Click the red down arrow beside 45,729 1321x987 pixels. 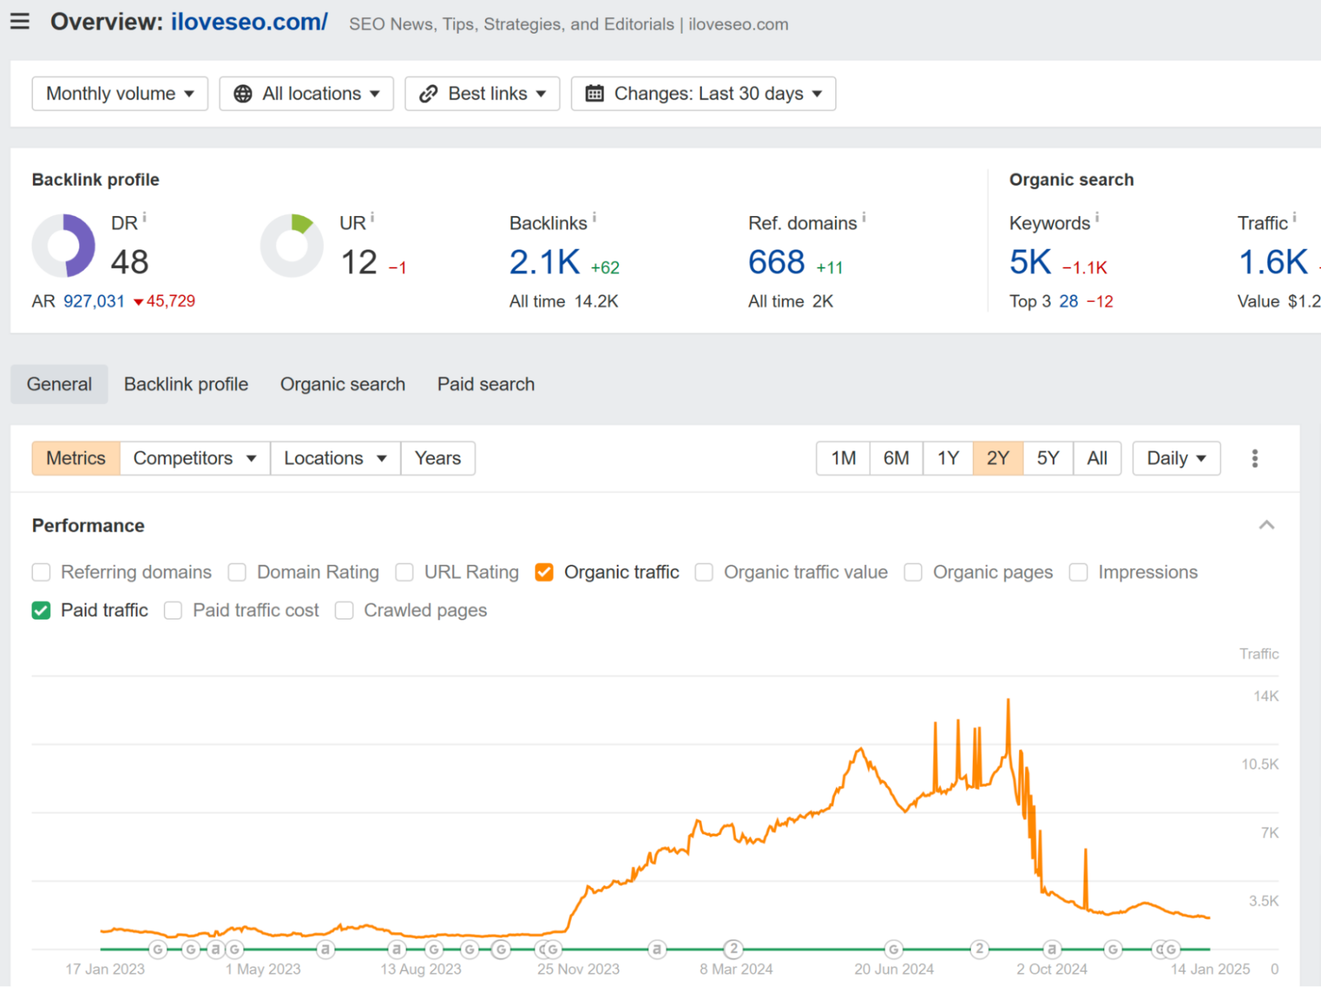[x=138, y=302]
